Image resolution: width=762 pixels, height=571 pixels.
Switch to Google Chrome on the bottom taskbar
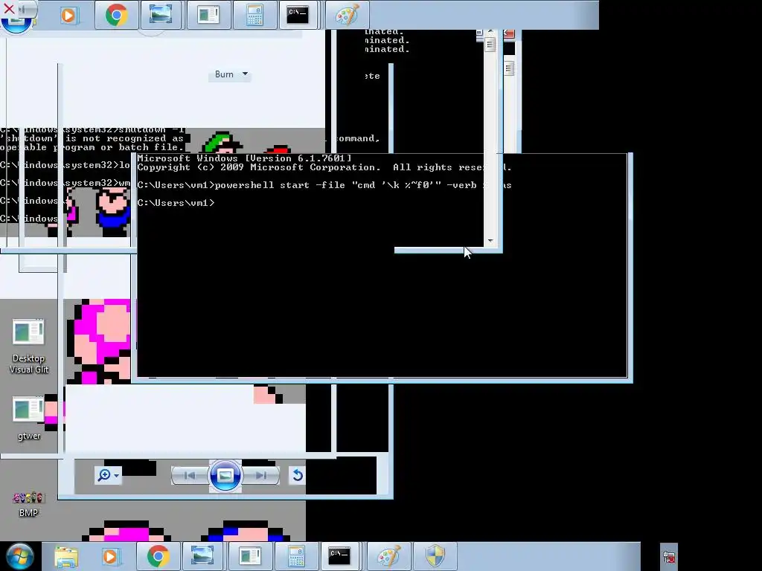pyautogui.click(x=158, y=556)
